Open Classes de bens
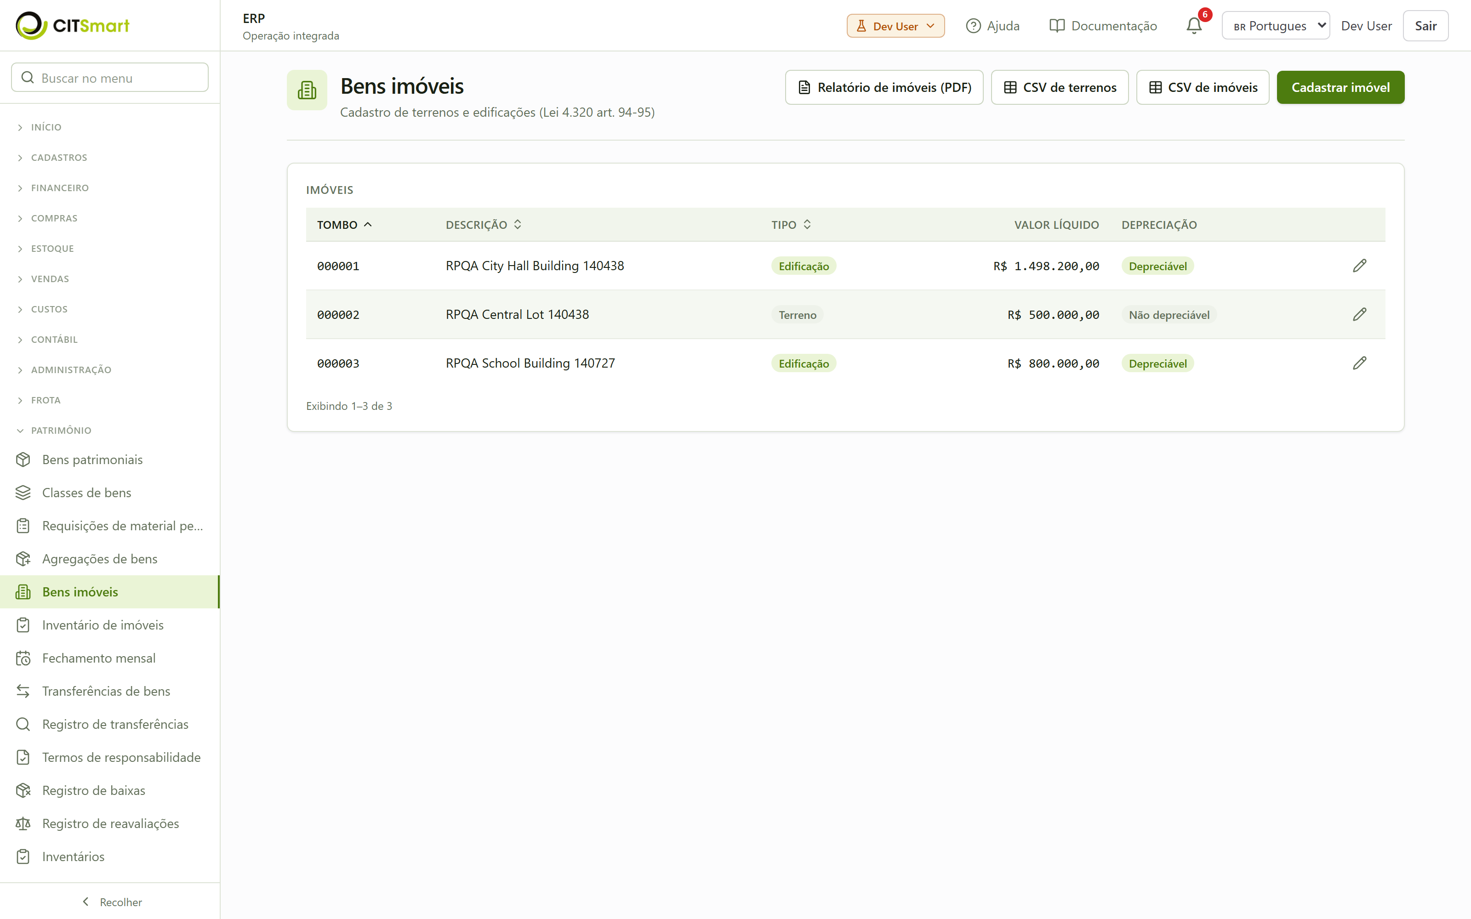Screen dimensions: 1471x919 110,492
